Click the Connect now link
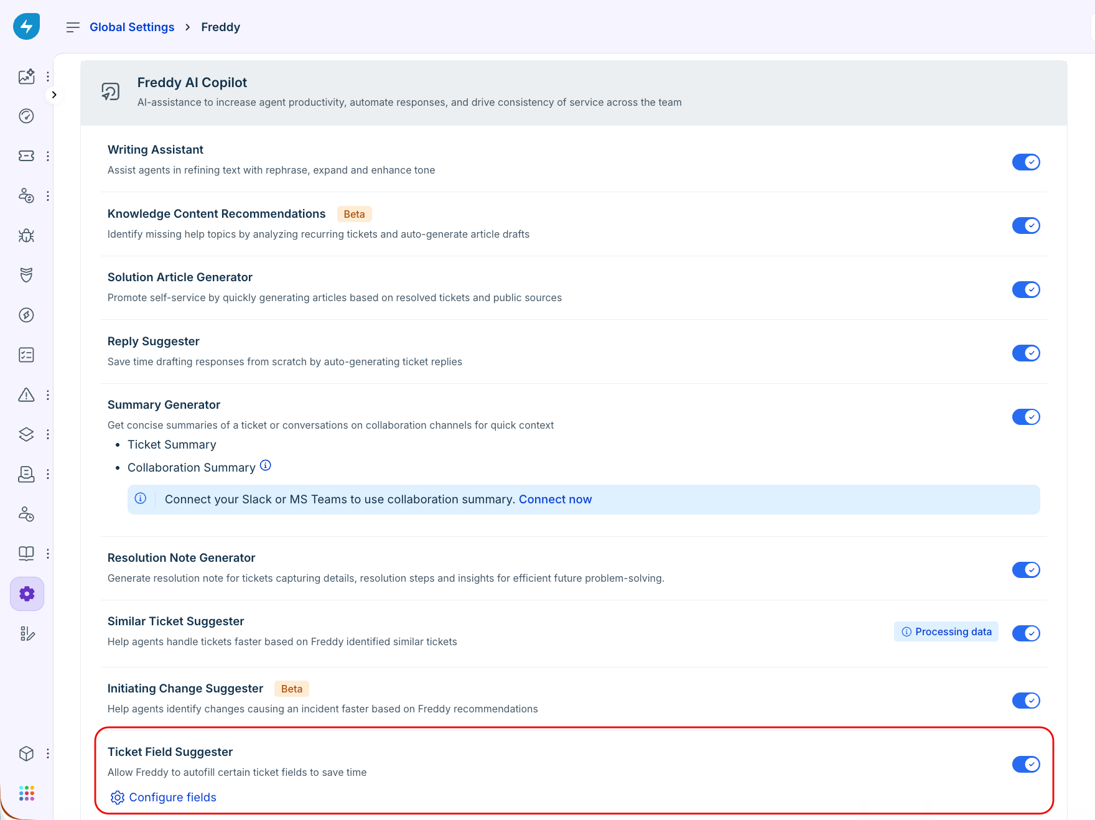The height and width of the screenshot is (820, 1095). click(555, 500)
